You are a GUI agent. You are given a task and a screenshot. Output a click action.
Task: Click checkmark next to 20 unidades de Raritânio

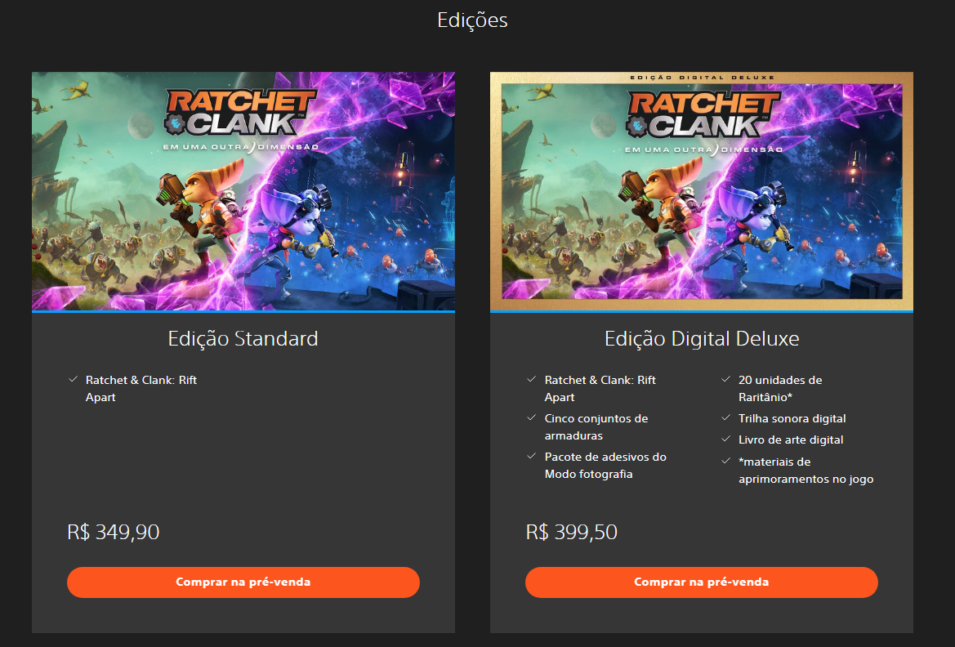(725, 380)
